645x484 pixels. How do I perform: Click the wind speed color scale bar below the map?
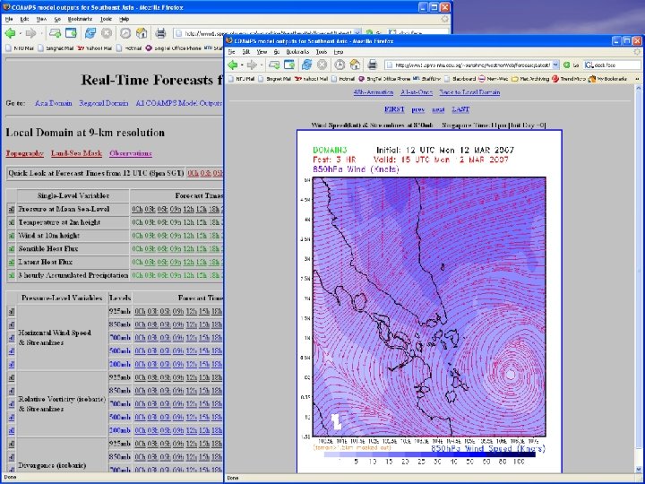[x=429, y=454]
